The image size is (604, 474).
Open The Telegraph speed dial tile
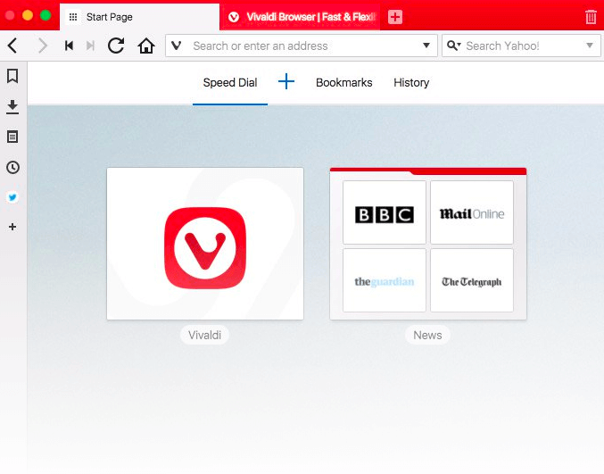point(471,280)
